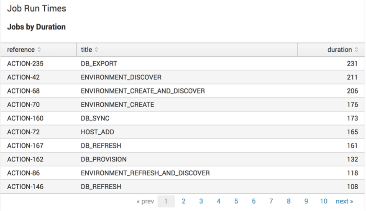Select the HOST_ADD job row
Screen dimensions: 366x211
pyautogui.click(x=182, y=132)
